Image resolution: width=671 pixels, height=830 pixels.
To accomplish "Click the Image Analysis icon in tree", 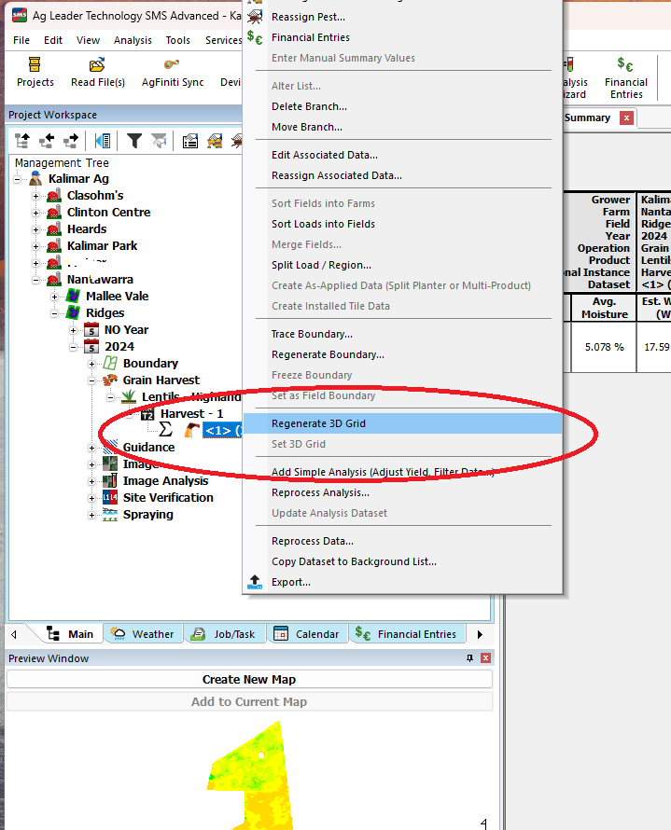I will (x=110, y=480).
